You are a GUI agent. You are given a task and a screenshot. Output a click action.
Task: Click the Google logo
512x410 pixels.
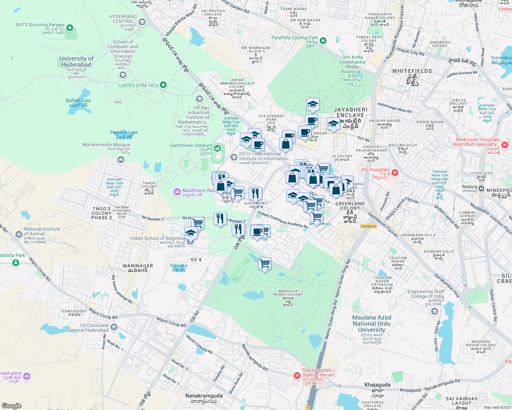[x=11, y=406]
